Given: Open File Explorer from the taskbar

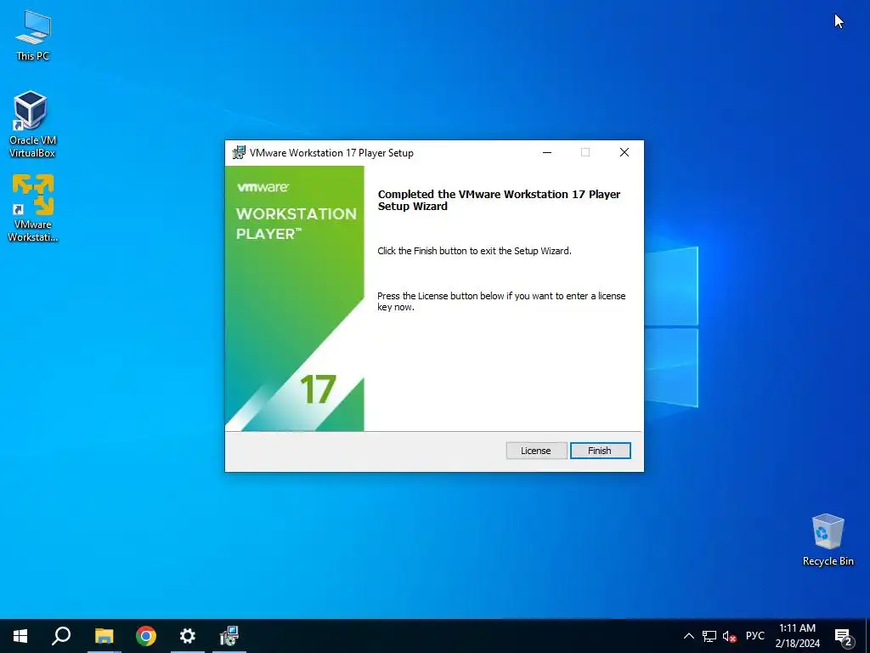Looking at the screenshot, I should pos(104,636).
